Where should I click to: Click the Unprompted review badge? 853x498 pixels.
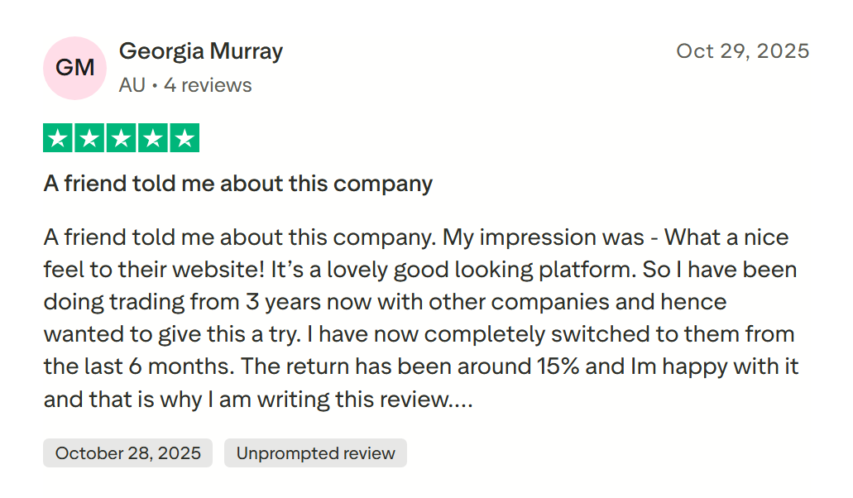click(x=315, y=453)
